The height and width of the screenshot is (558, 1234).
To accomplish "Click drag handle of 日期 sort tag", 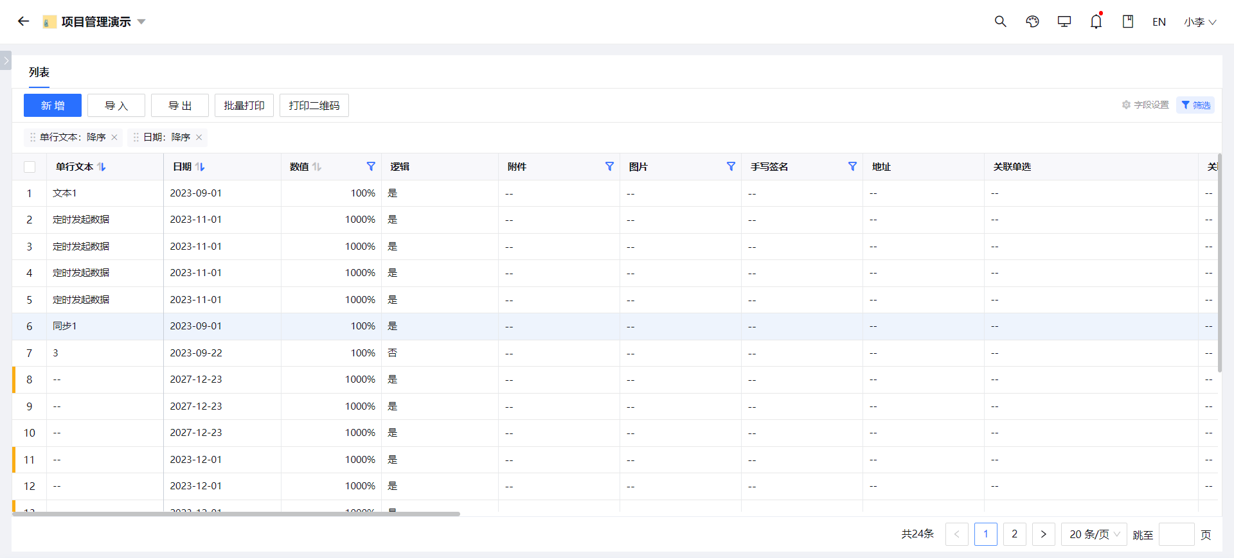I will (136, 137).
